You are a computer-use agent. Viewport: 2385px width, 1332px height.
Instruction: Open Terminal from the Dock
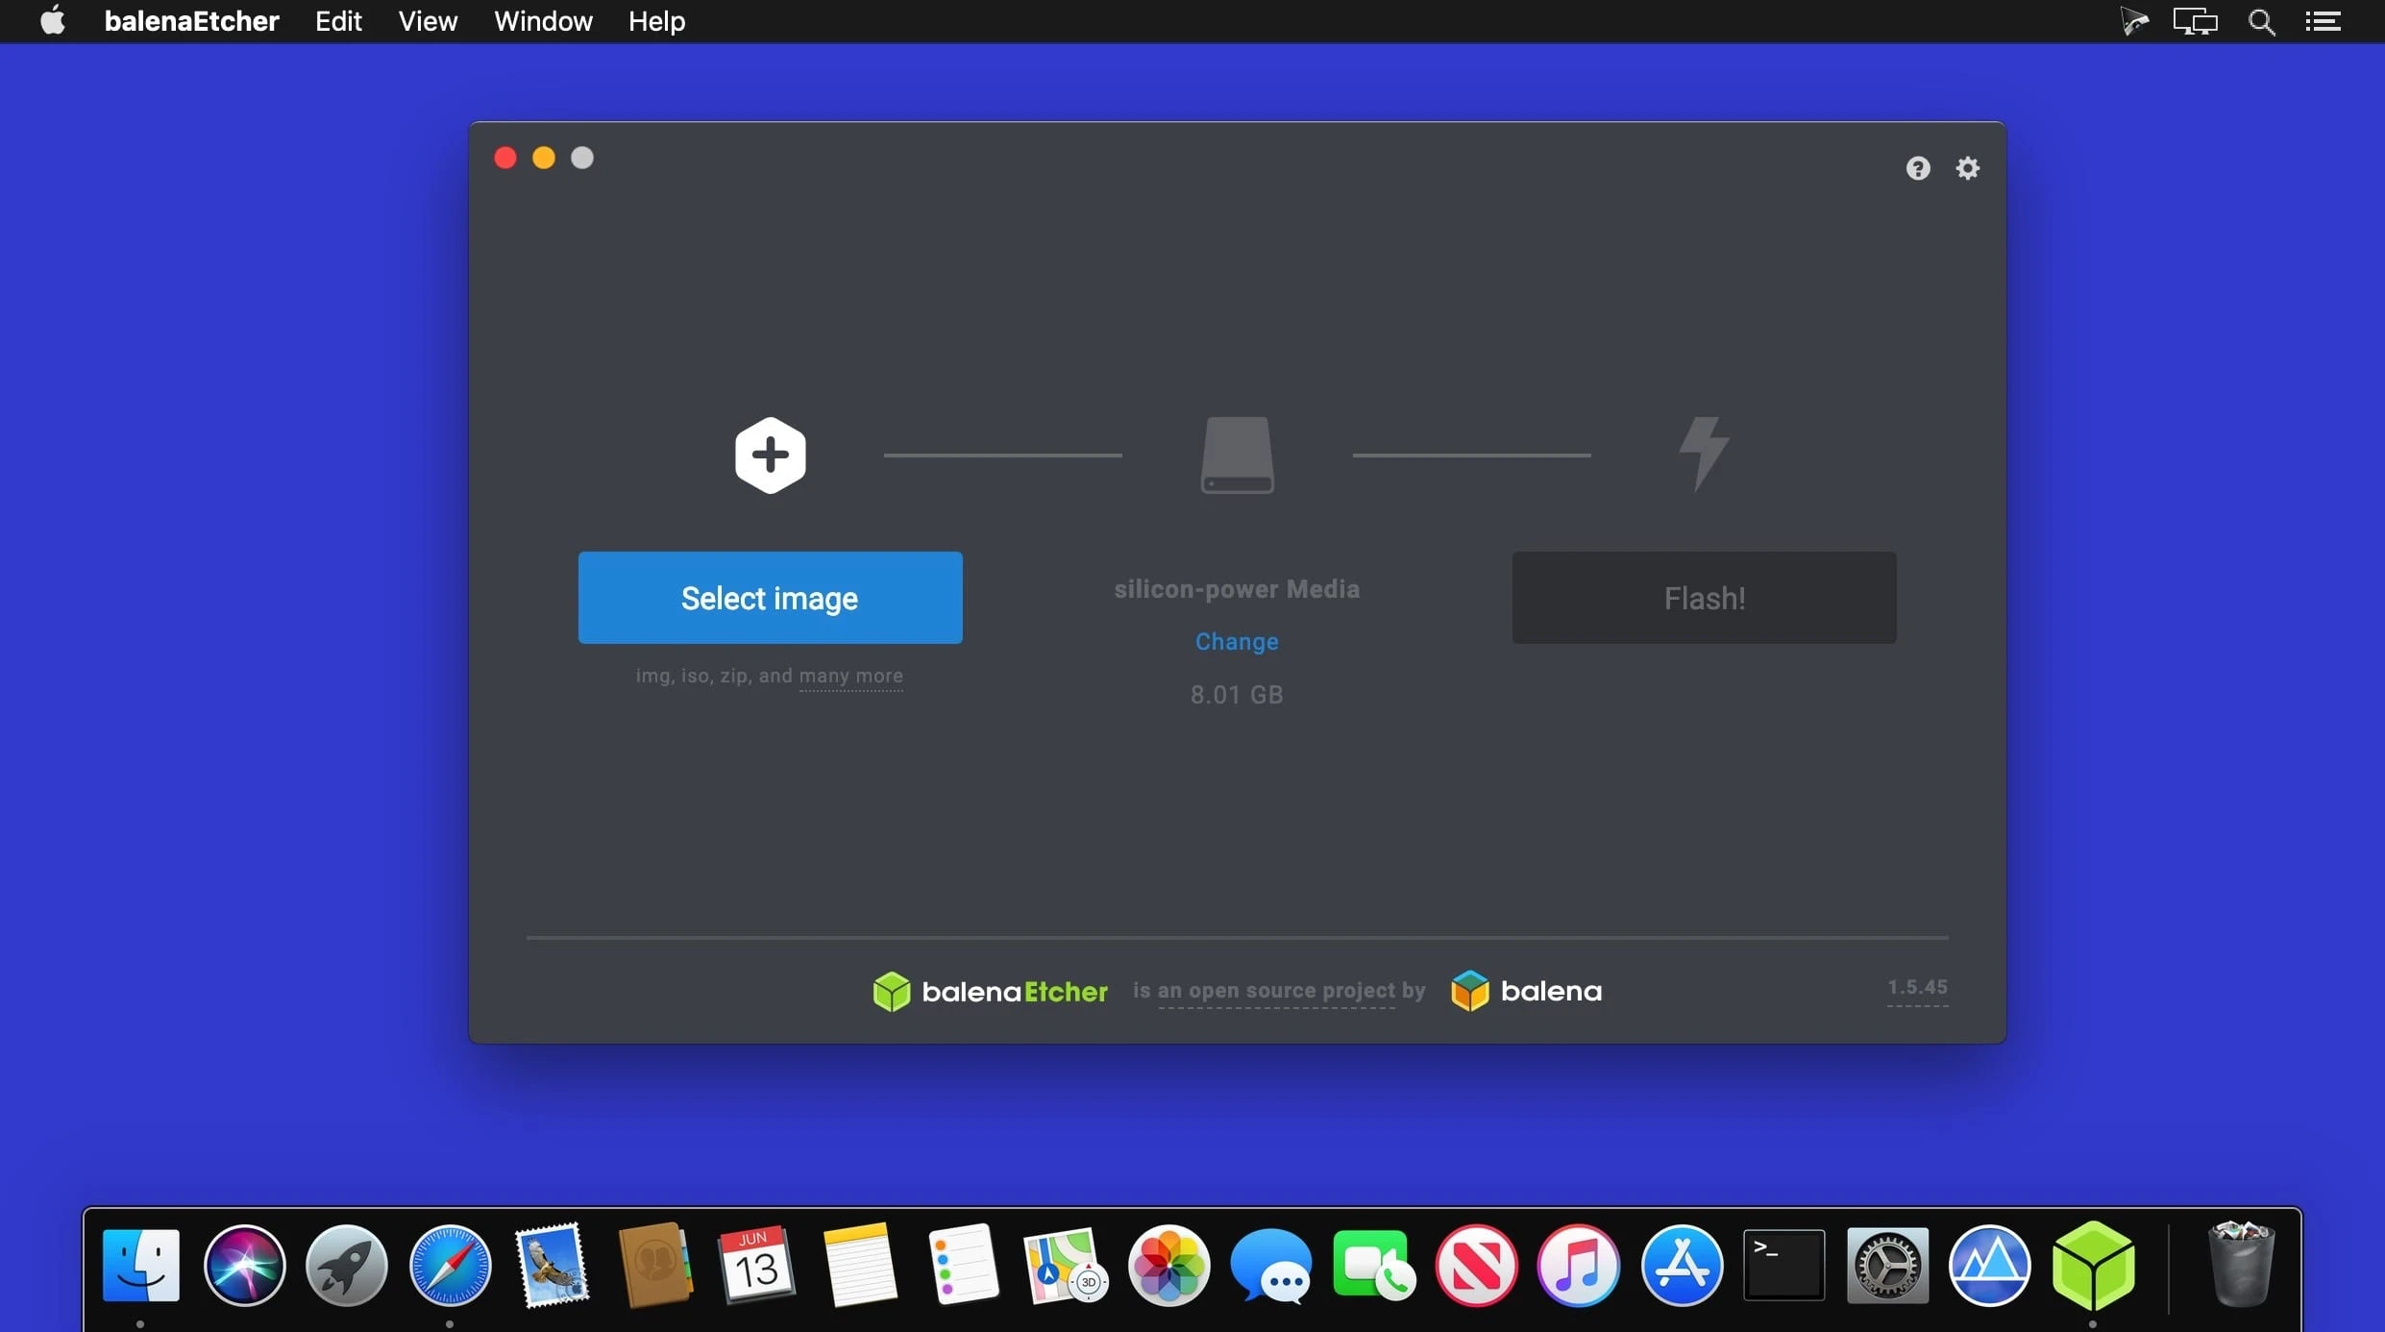[1783, 1267]
